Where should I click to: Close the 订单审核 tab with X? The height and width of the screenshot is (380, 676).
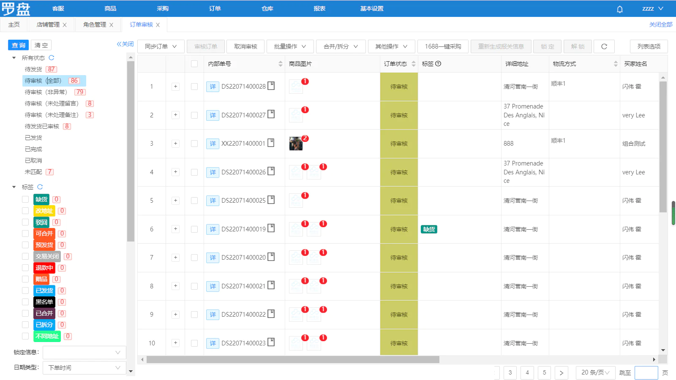[x=158, y=25]
